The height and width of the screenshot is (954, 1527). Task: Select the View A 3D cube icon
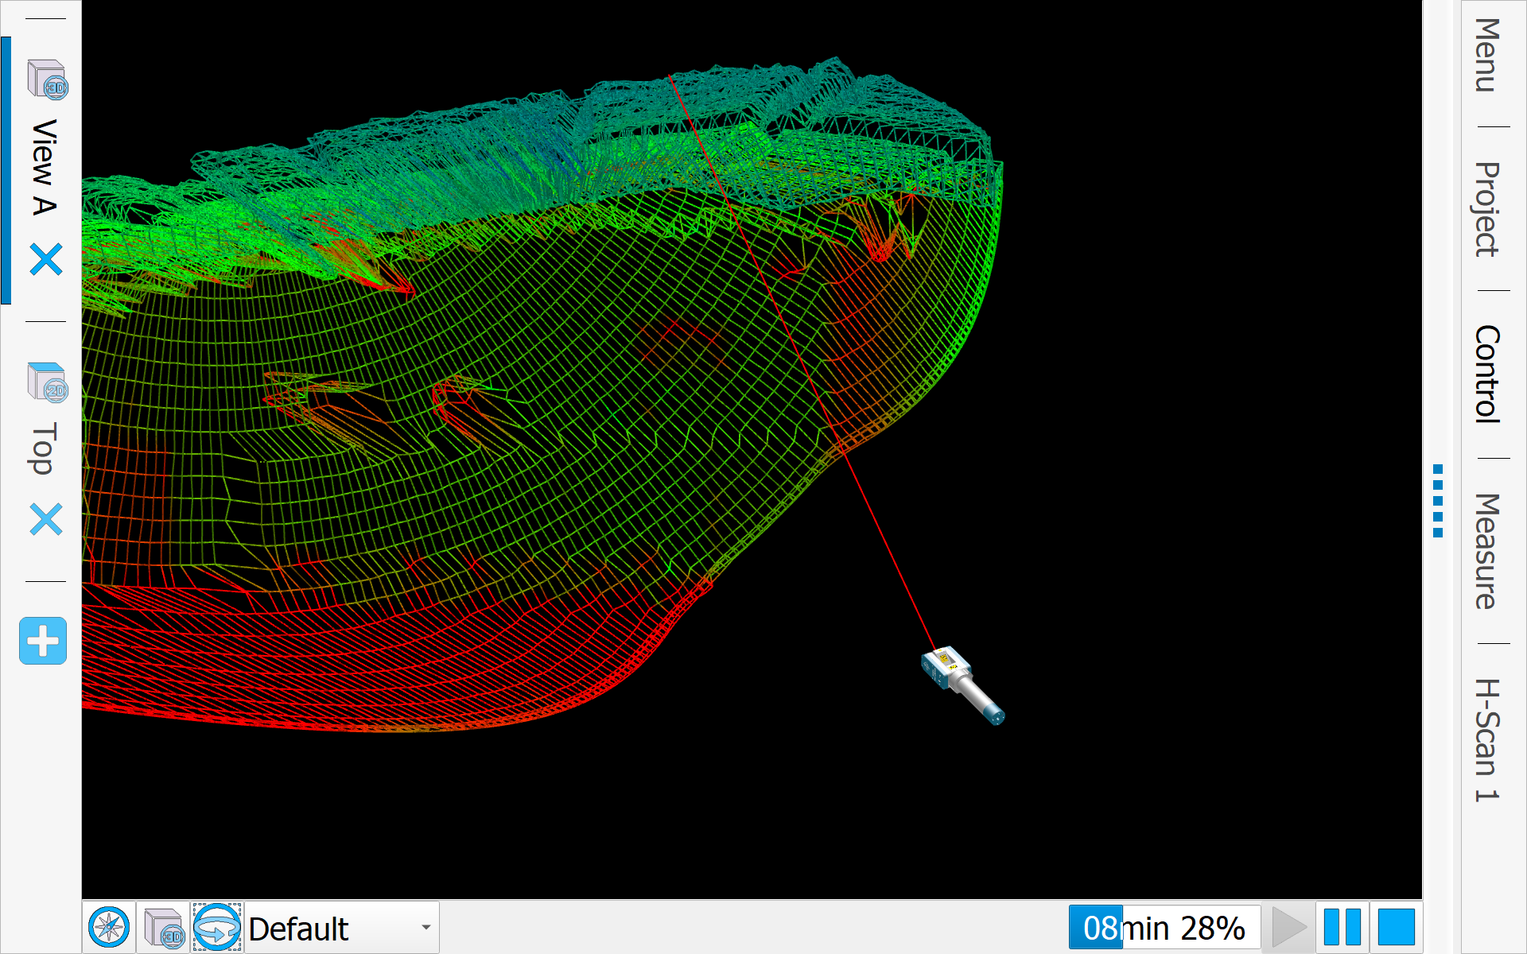pyautogui.click(x=48, y=79)
